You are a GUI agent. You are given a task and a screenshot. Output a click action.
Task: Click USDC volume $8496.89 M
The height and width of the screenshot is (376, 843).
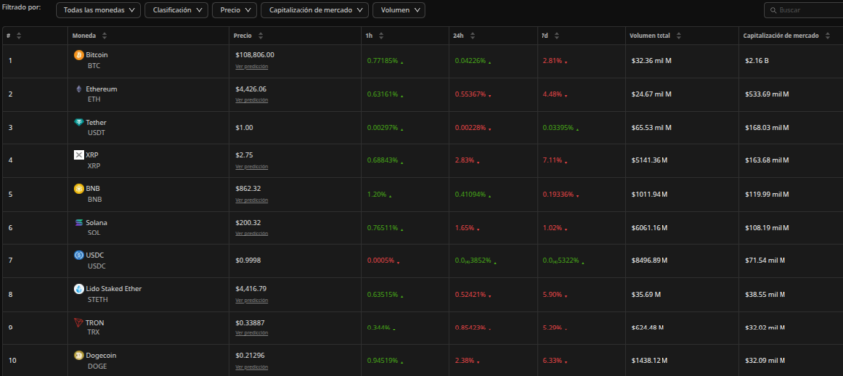[x=650, y=260]
